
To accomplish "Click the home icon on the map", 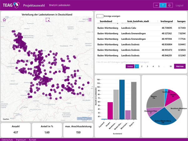I will pos(4,20).
